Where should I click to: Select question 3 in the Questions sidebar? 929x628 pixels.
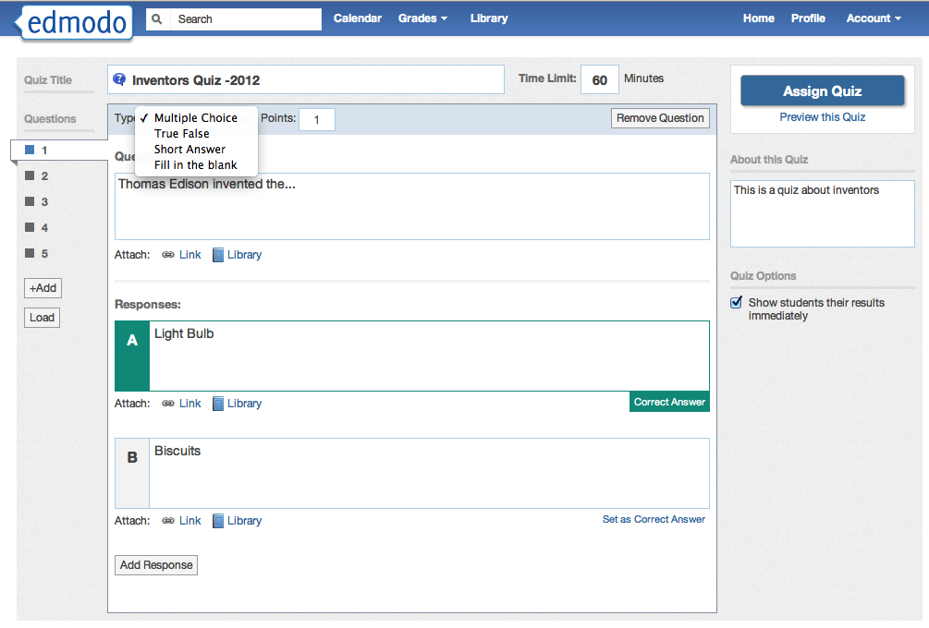click(x=43, y=201)
